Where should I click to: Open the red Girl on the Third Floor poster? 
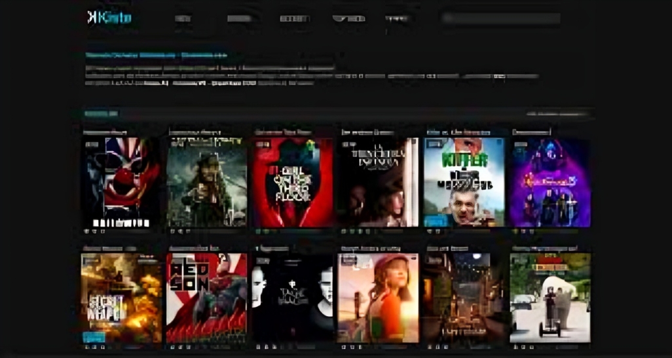[x=293, y=182]
